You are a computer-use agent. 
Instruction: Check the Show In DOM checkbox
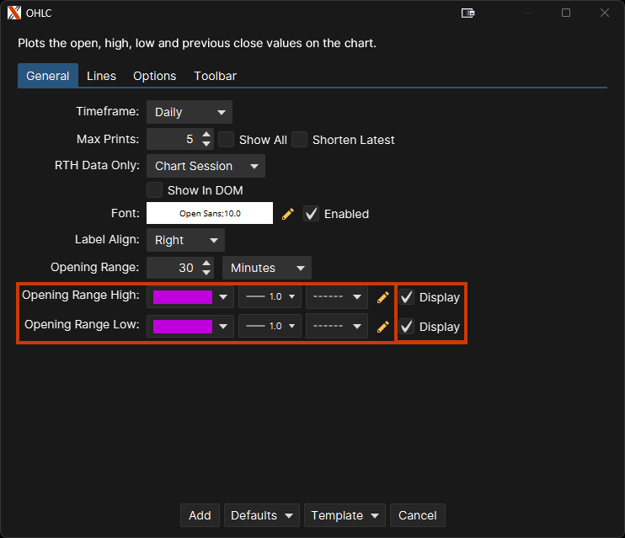coord(155,190)
